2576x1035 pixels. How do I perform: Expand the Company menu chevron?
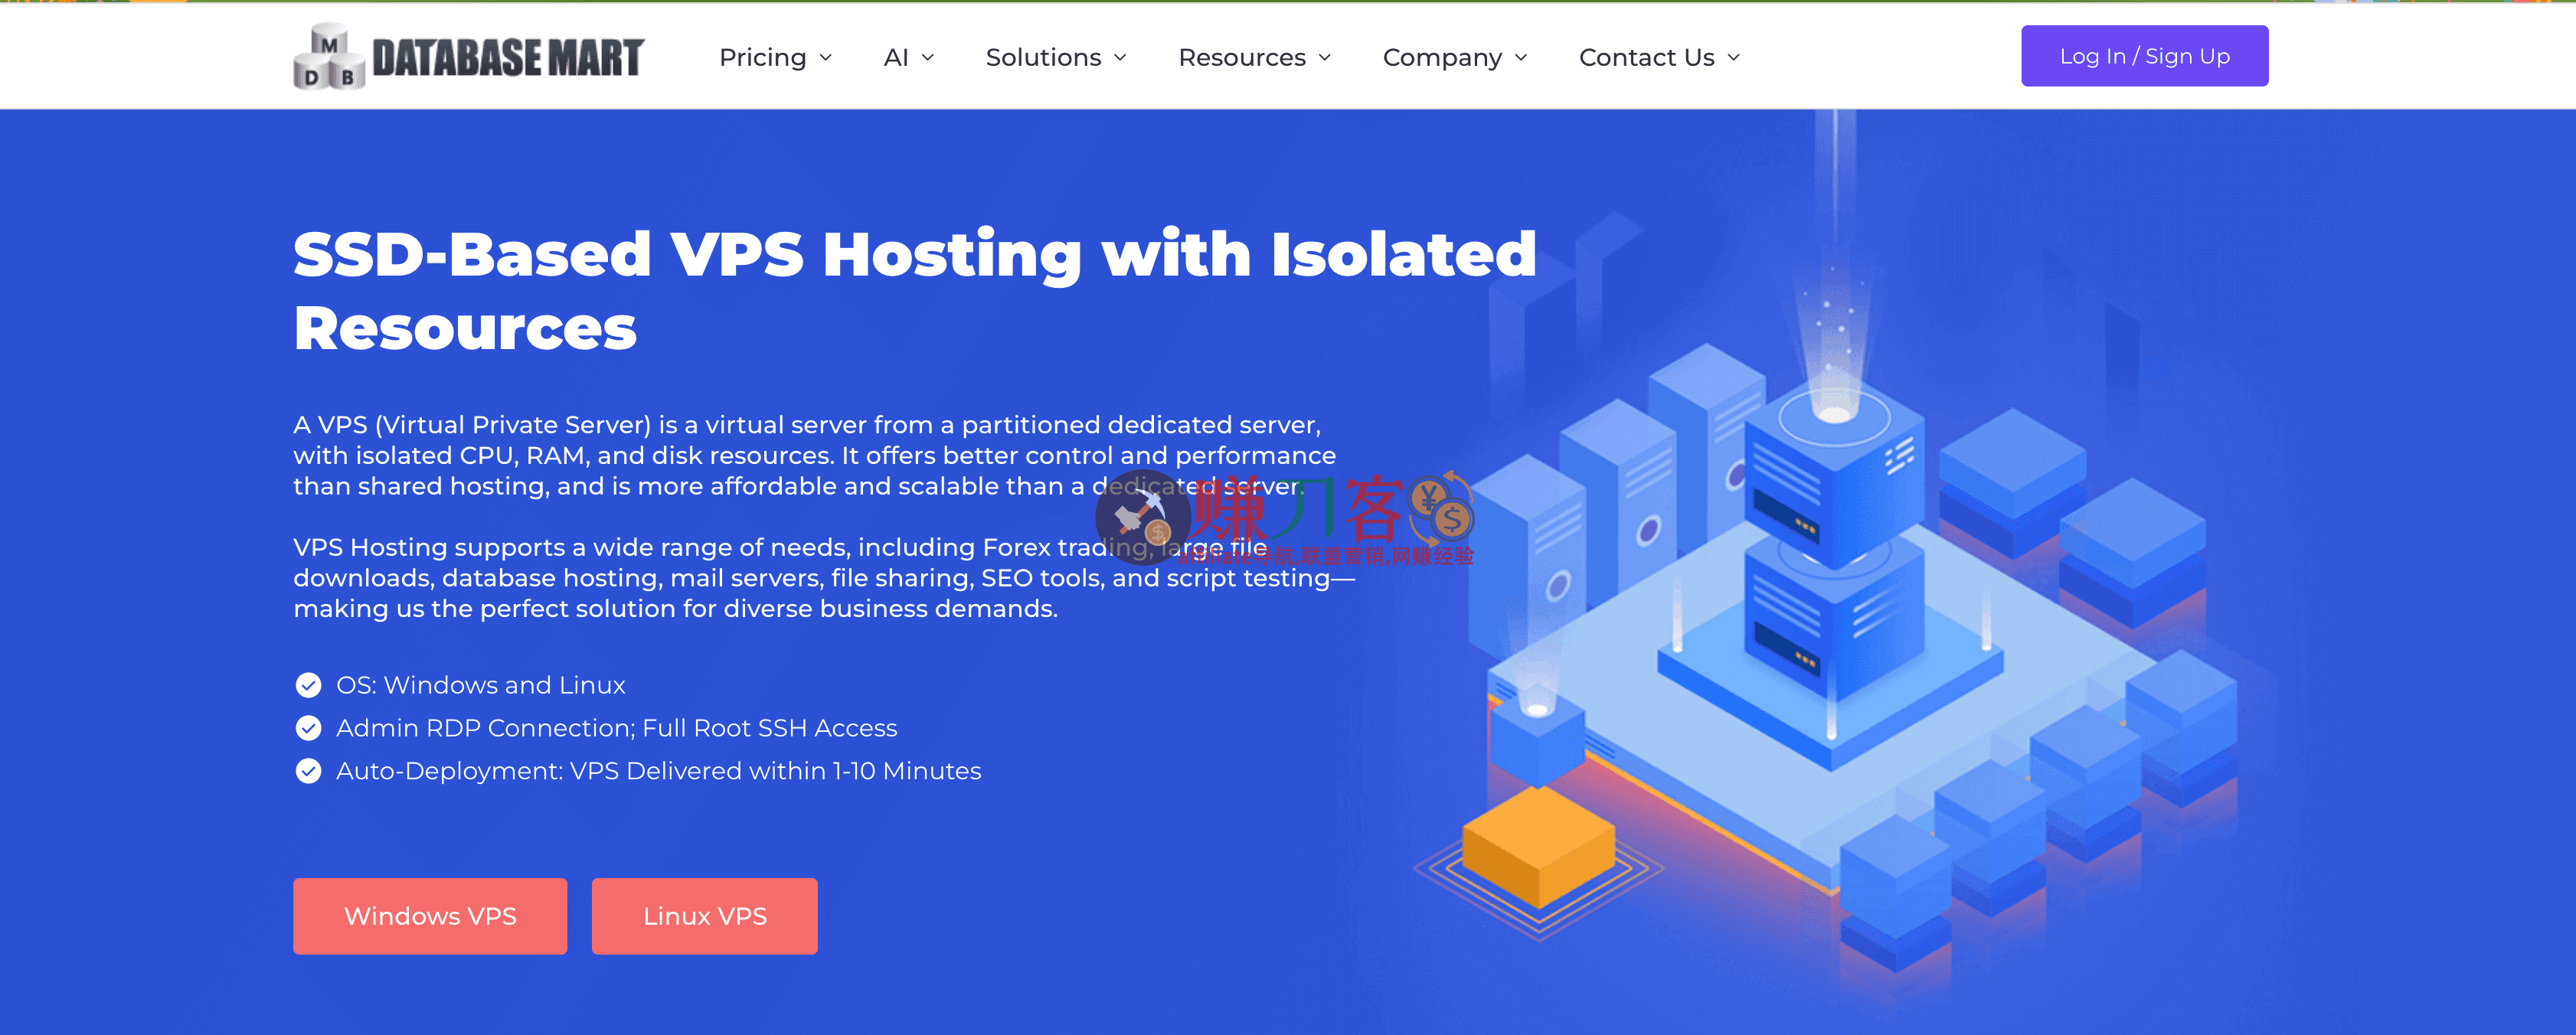coord(1521,58)
